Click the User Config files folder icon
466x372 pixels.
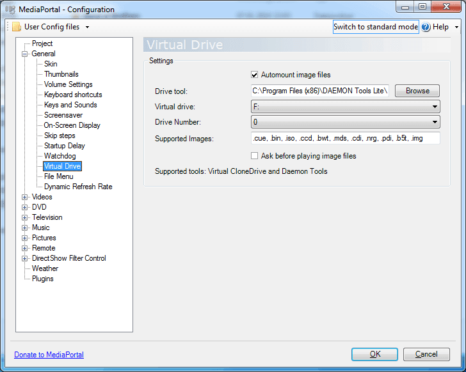point(17,27)
